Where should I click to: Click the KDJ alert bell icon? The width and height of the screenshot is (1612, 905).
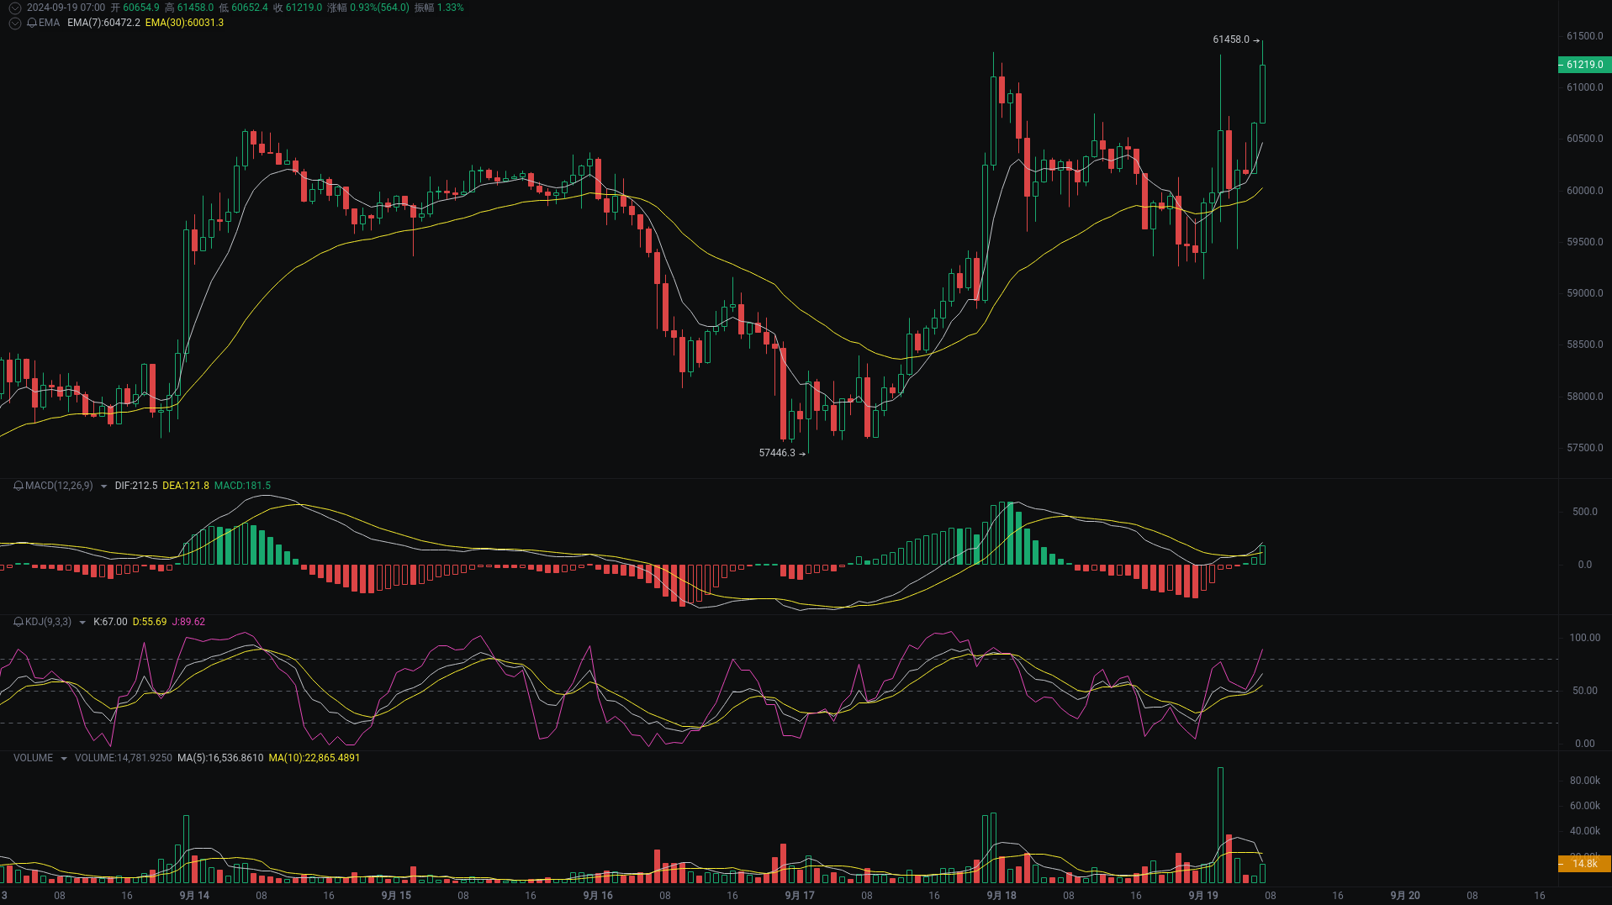[18, 622]
